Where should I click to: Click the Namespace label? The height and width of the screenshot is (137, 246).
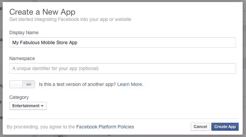[x=22, y=58]
